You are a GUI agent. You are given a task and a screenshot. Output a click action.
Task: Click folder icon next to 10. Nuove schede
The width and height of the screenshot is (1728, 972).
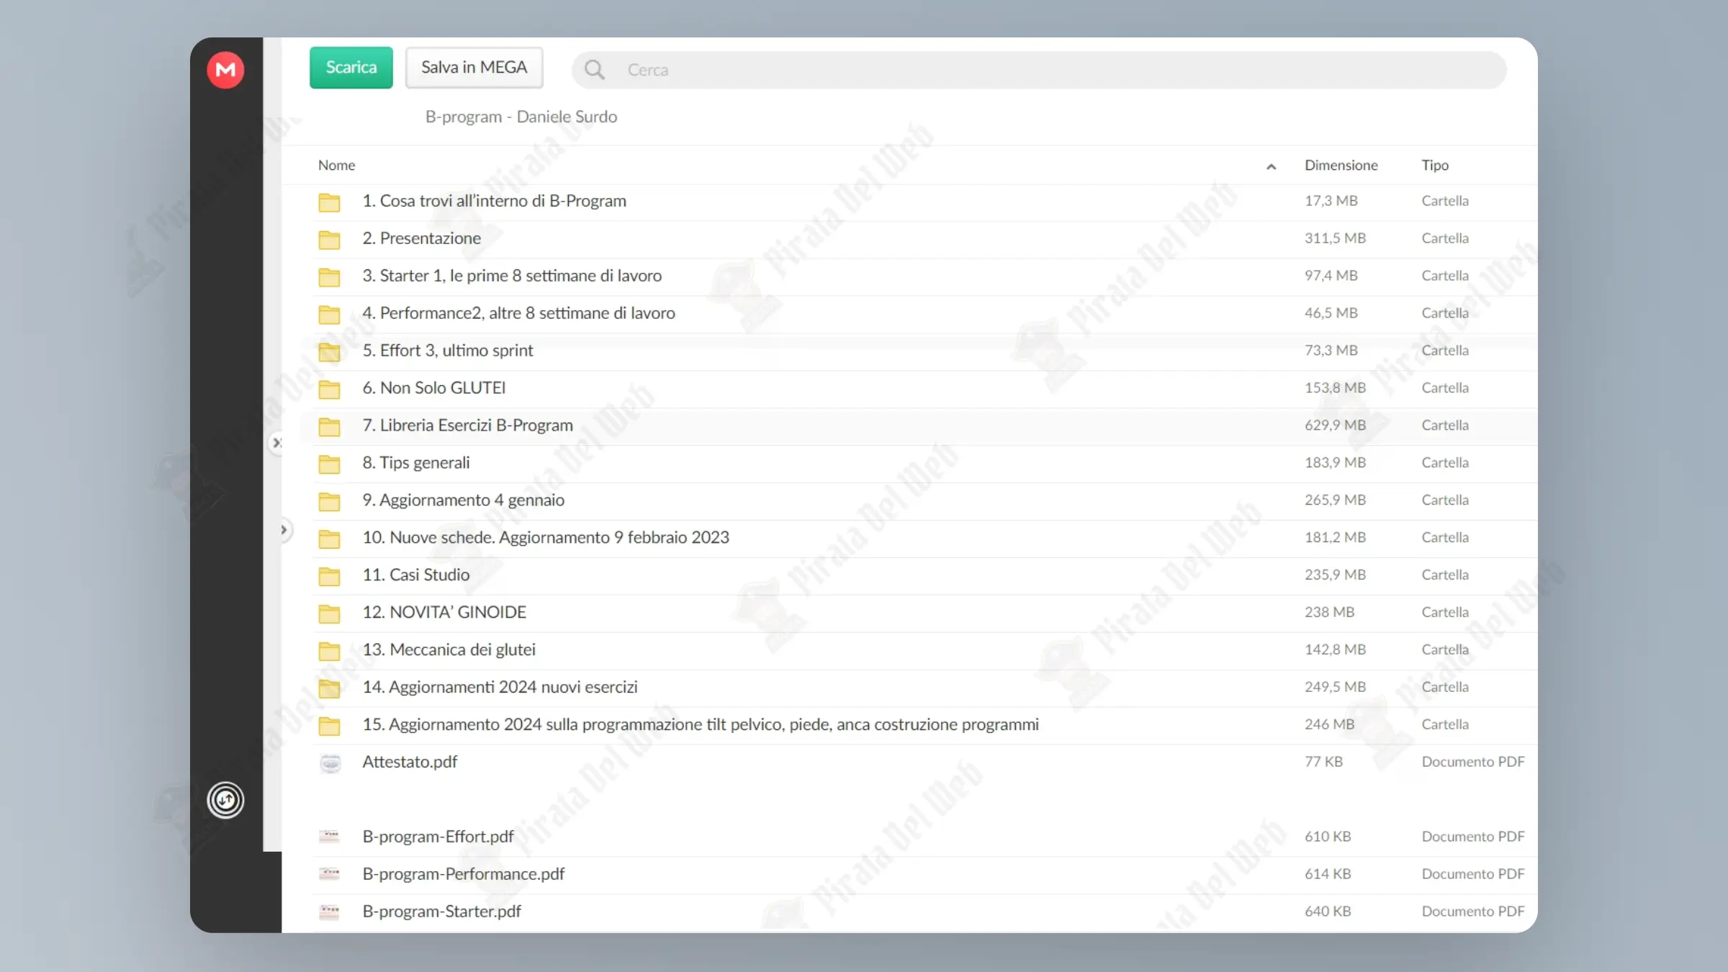pyautogui.click(x=329, y=539)
